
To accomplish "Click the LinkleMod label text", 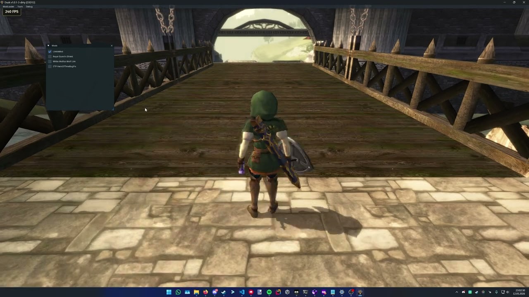I will click(x=58, y=52).
